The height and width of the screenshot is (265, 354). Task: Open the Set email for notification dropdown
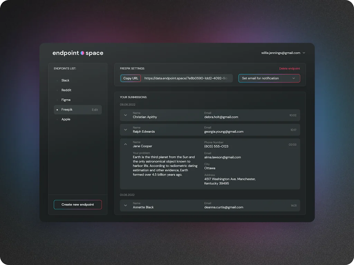[269, 78]
